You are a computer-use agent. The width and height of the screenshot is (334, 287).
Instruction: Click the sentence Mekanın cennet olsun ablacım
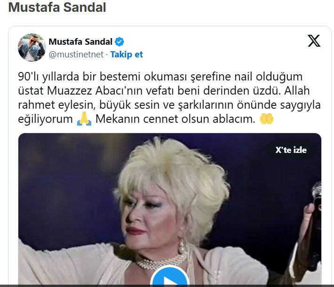pyautogui.click(x=175, y=119)
